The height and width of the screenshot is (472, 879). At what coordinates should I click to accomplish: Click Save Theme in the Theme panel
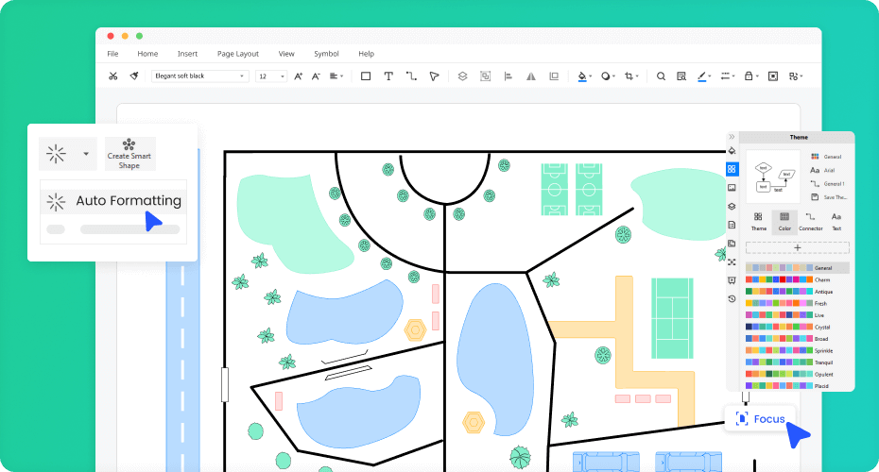(x=829, y=197)
